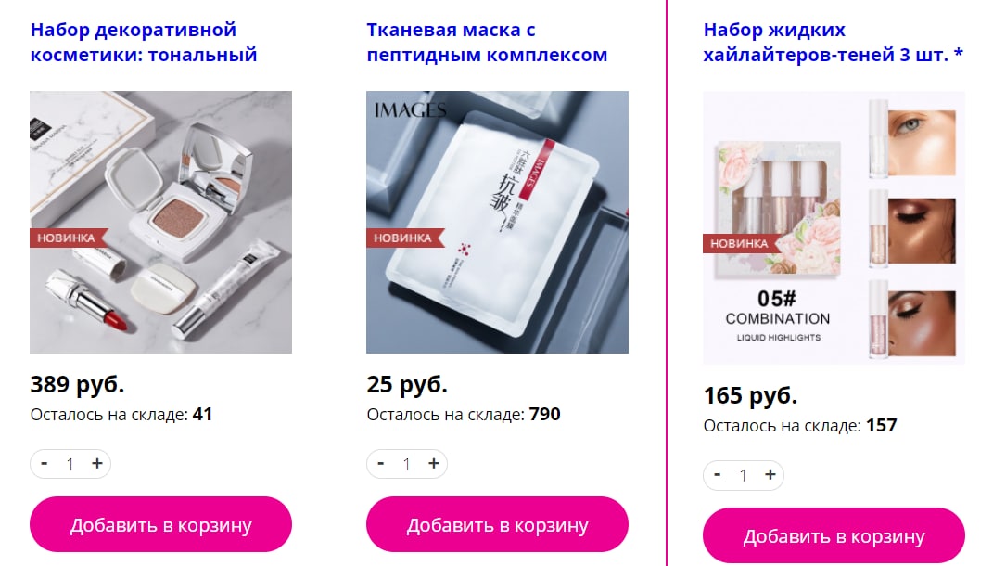993x566 pixels.
Task: Increase quantity for 25 руб. sheet mask
Action: [x=434, y=463]
